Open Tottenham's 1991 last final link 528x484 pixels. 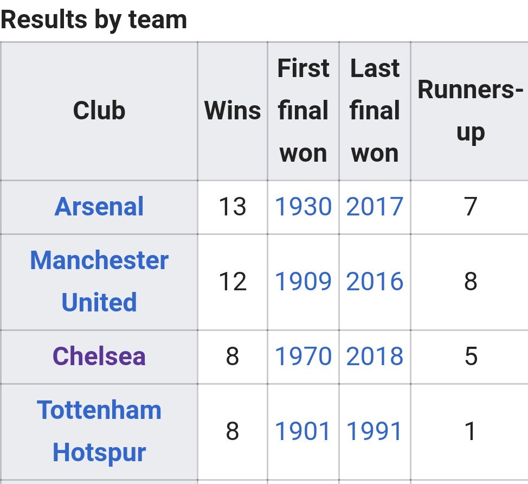pyautogui.click(x=374, y=431)
